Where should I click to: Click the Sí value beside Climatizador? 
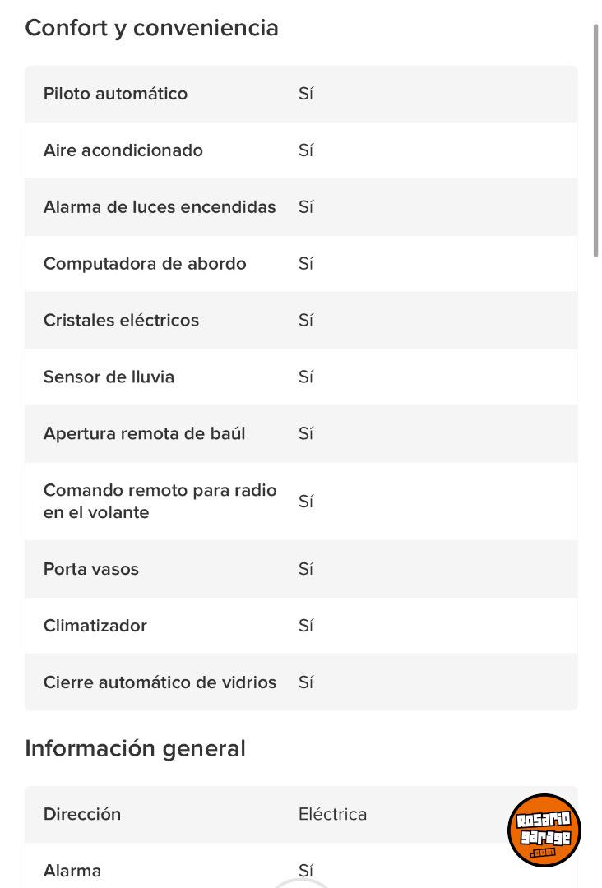(306, 626)
